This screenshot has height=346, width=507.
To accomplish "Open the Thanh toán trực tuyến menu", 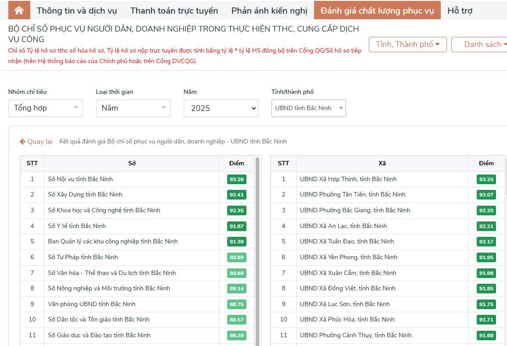I will (174, 11).
